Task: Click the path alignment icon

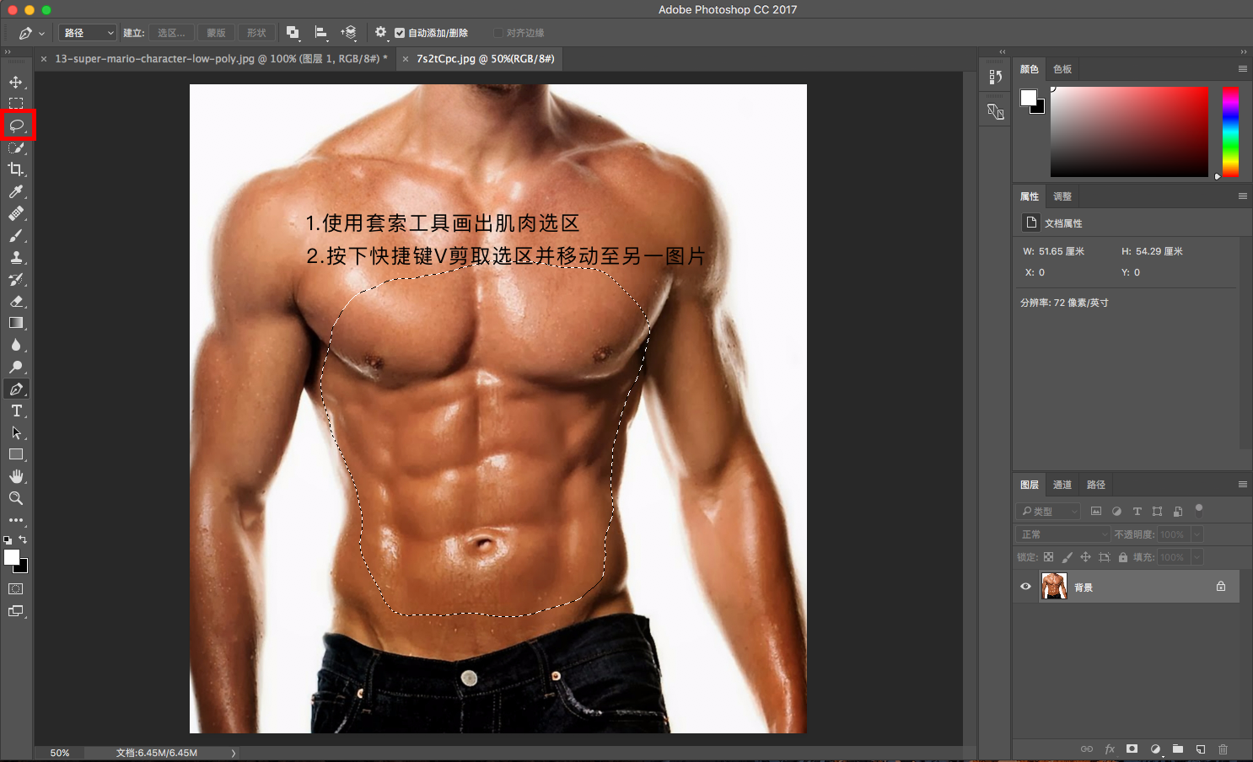Action: pyautogui.click(x=320, y=33)
